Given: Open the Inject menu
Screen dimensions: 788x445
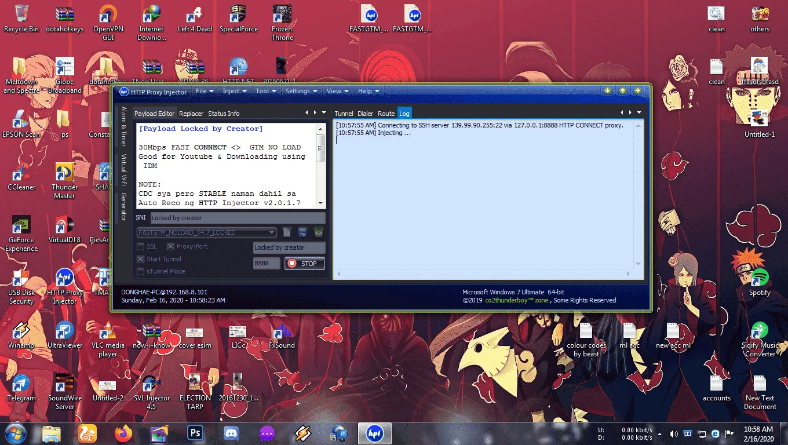Looking at the screenshot, I should [x=235, y=91].
